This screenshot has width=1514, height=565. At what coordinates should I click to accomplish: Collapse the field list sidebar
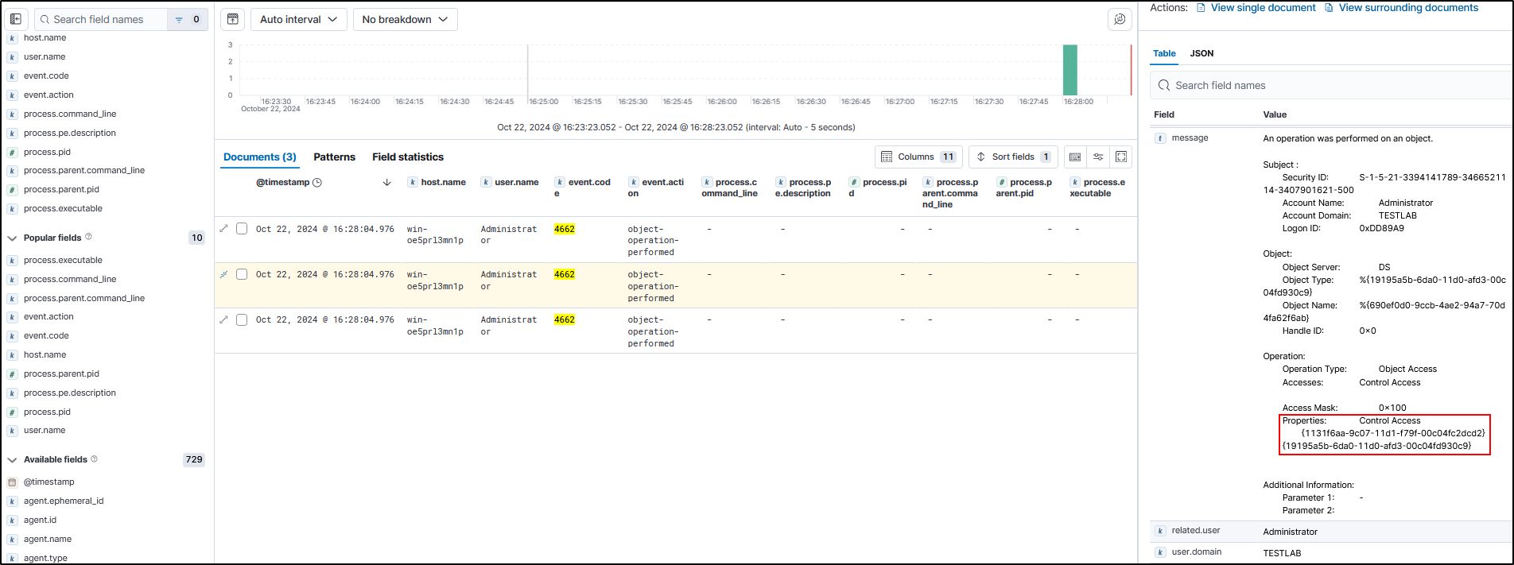coord(16,19)
